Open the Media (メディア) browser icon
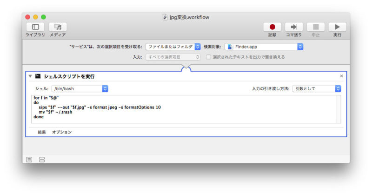This screenshot has height=195, width=372. [58, 27]
